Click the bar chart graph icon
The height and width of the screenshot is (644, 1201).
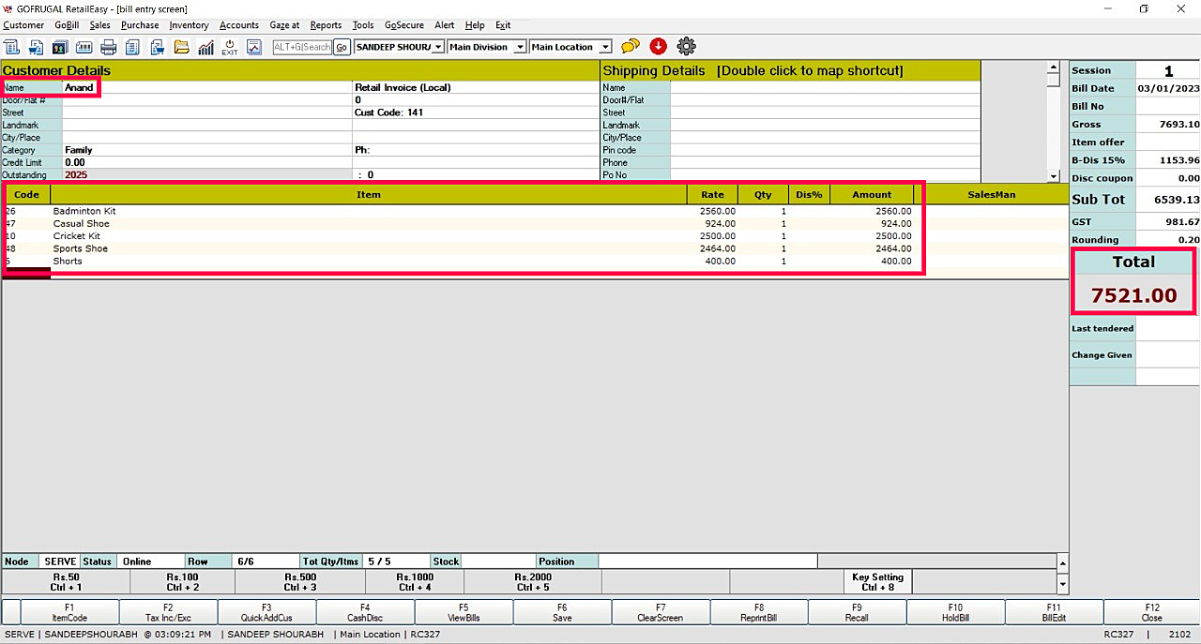pyautogui.click(x=205, y=47)
